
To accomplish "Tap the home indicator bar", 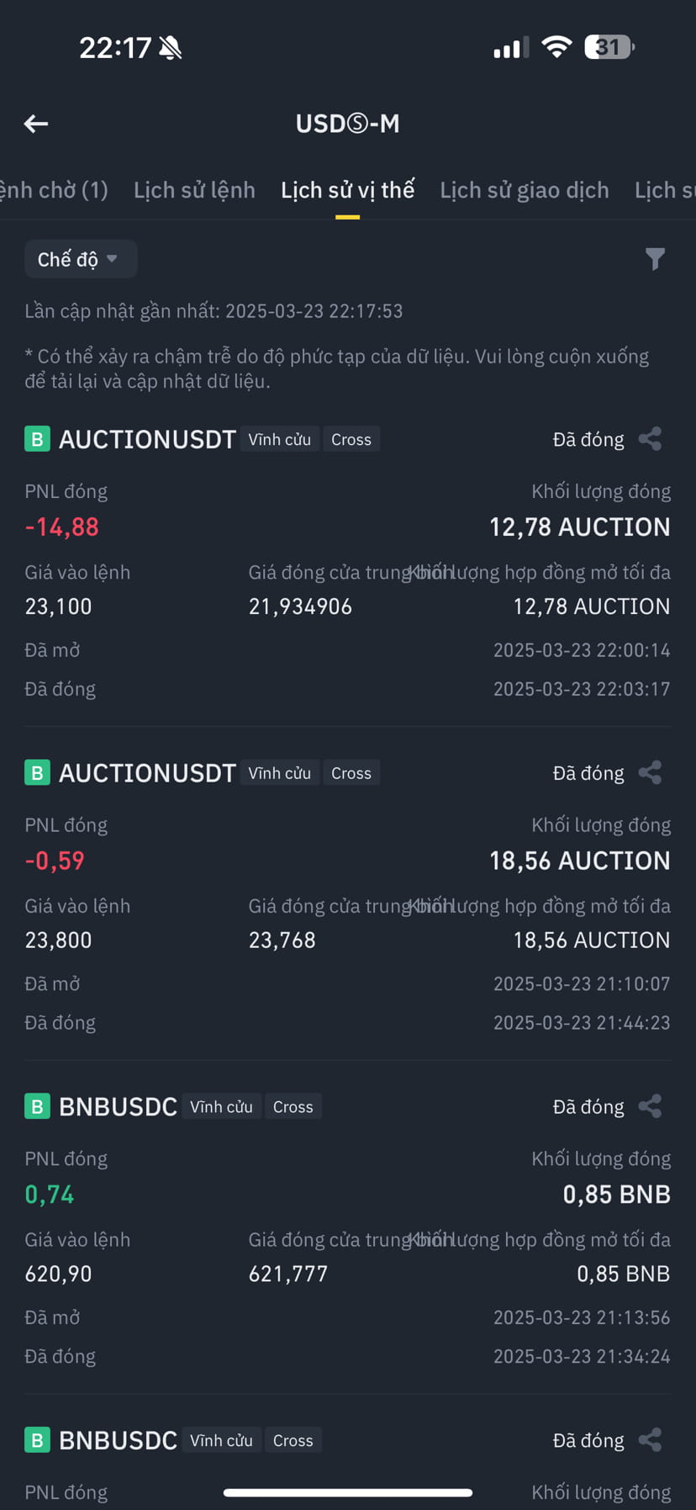I will [348, 1492].
